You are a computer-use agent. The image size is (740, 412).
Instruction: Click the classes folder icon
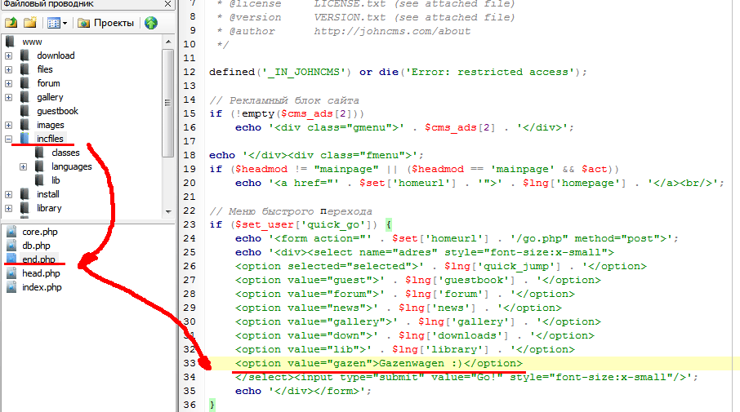click(x=40, y=153)
